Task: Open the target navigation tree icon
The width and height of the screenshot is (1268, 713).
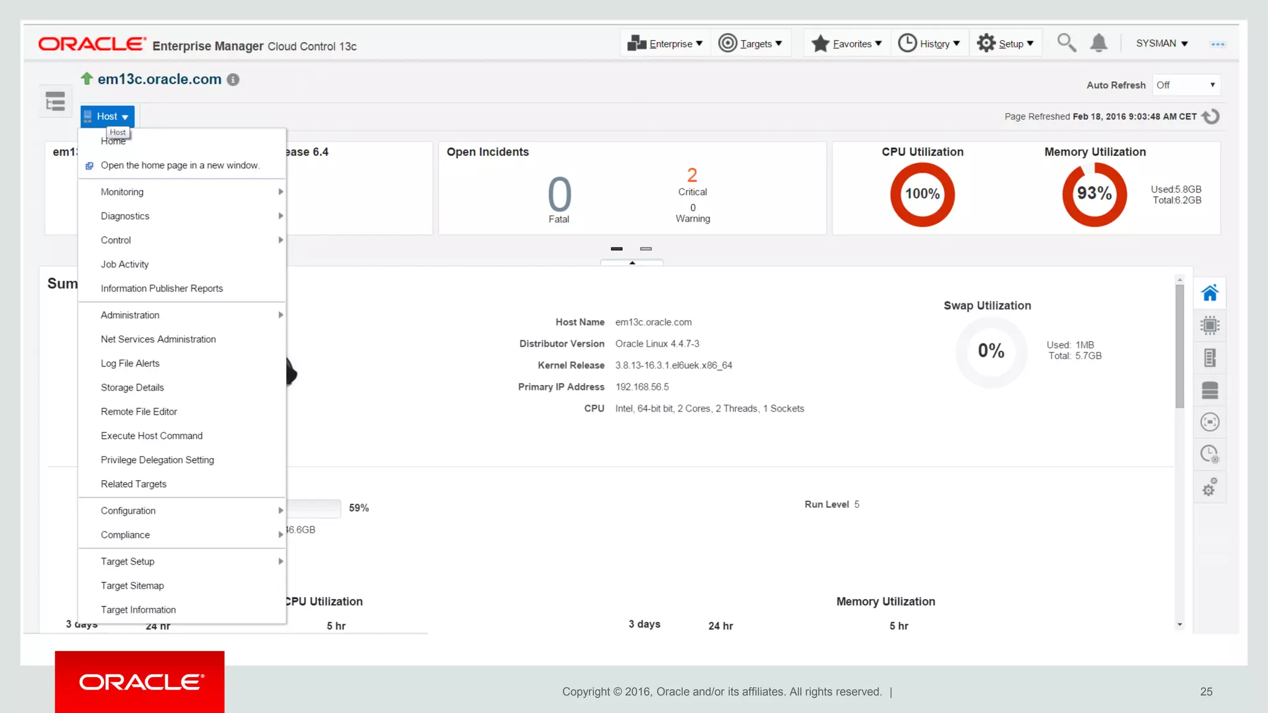Action: (x=55, y=102)
